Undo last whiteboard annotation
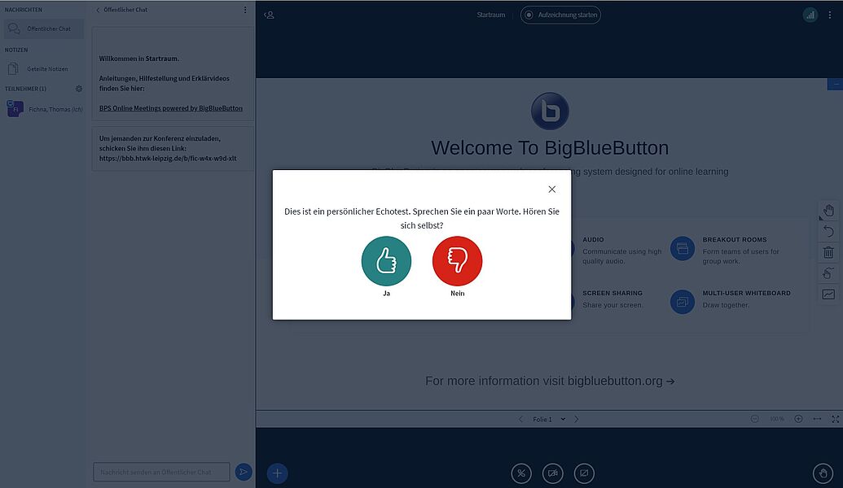 828,231
